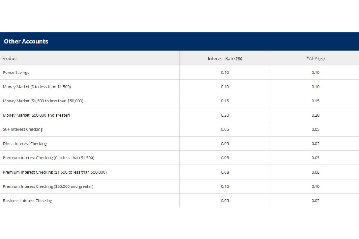Click the "*APY (%)" column header
This screenshot has height=239, width=359.
315,59
